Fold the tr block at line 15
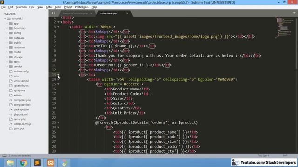 [58, 84]
